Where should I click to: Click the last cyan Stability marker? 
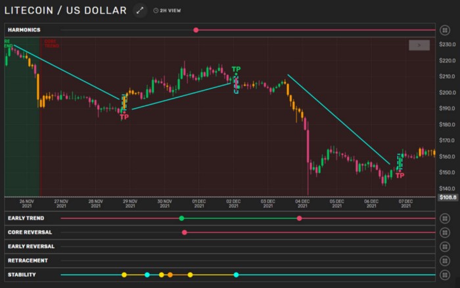(236, 275)
